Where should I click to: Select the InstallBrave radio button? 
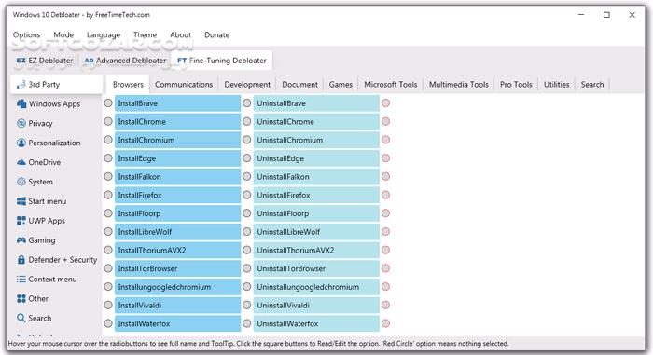(x=108, y=102)
